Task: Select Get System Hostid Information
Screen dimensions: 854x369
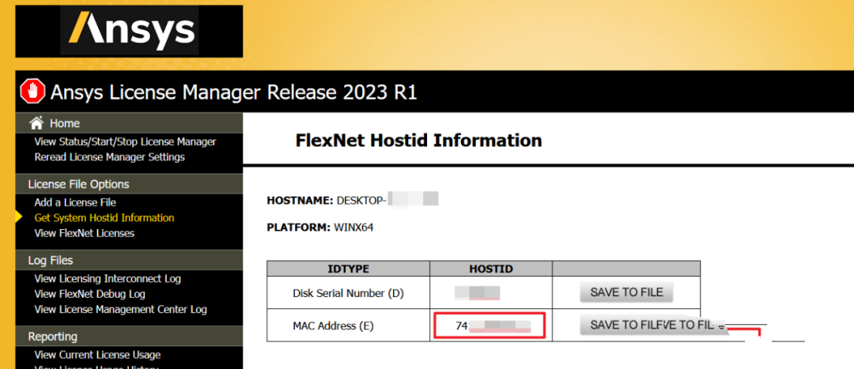Action: tap(104, 218)
